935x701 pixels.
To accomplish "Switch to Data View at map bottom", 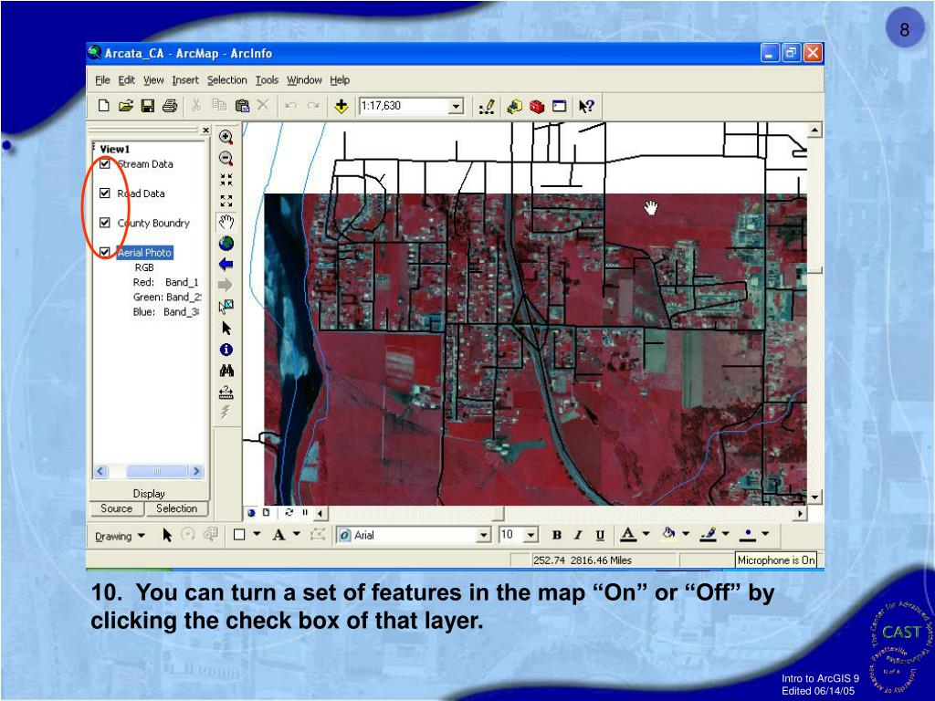I will (x=251, y=513).
